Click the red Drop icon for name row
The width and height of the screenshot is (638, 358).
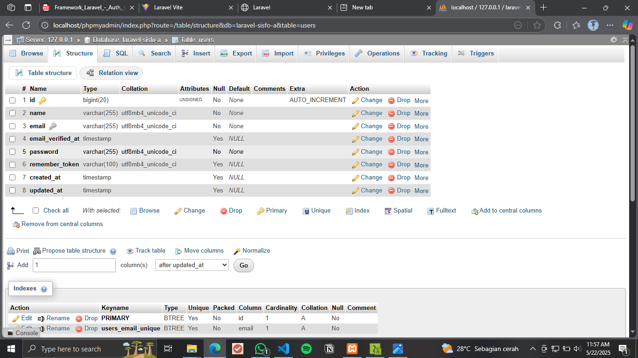pyautogui.click(x=391, y=113)
